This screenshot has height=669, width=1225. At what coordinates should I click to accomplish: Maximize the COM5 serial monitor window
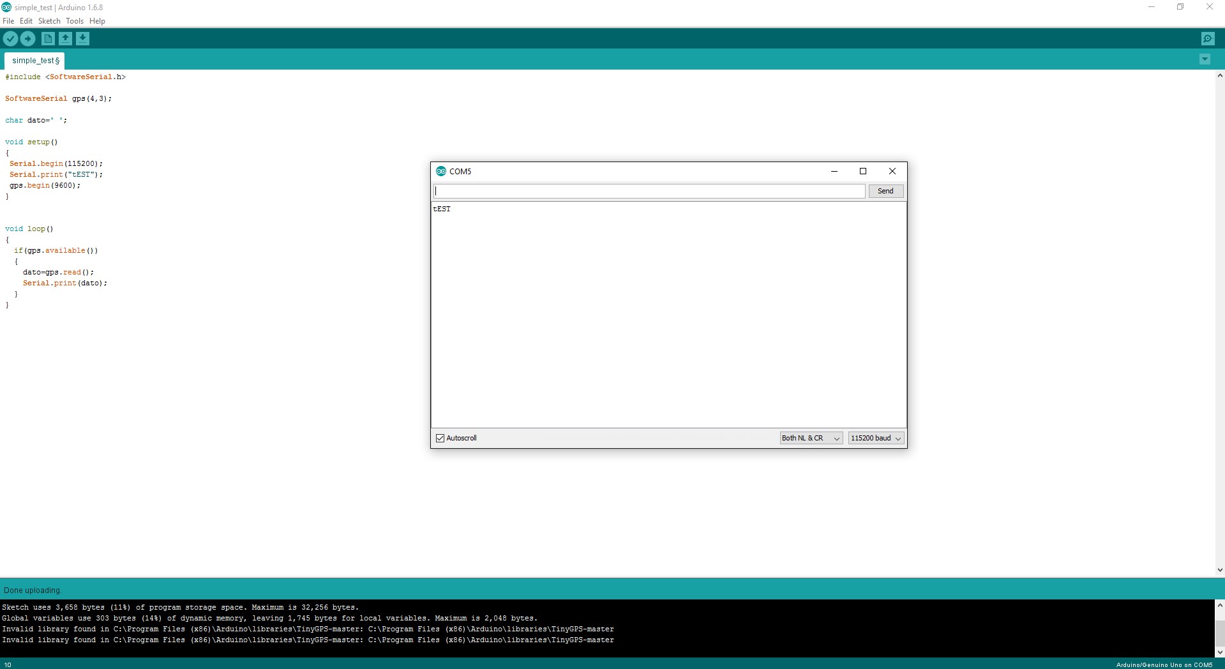[x=863, y=171]
